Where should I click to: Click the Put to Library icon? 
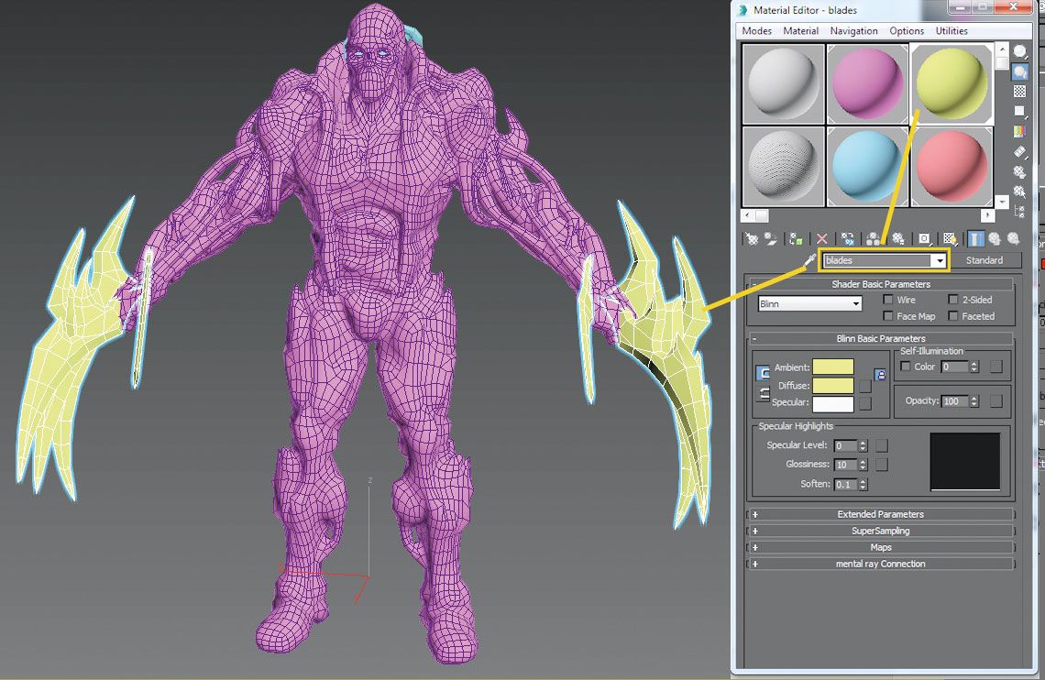tap(899, 239)
